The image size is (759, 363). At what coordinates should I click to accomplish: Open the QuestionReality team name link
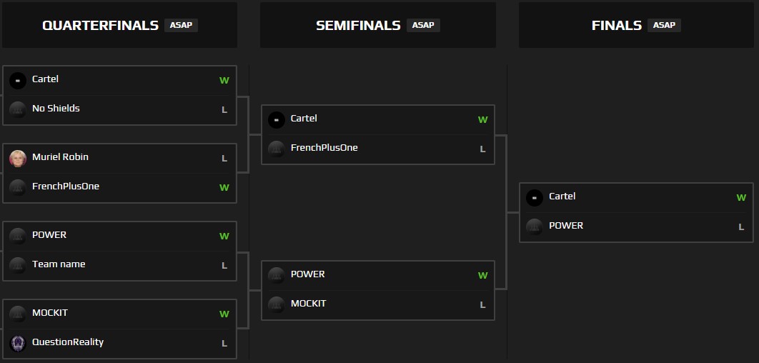point(68,342)
